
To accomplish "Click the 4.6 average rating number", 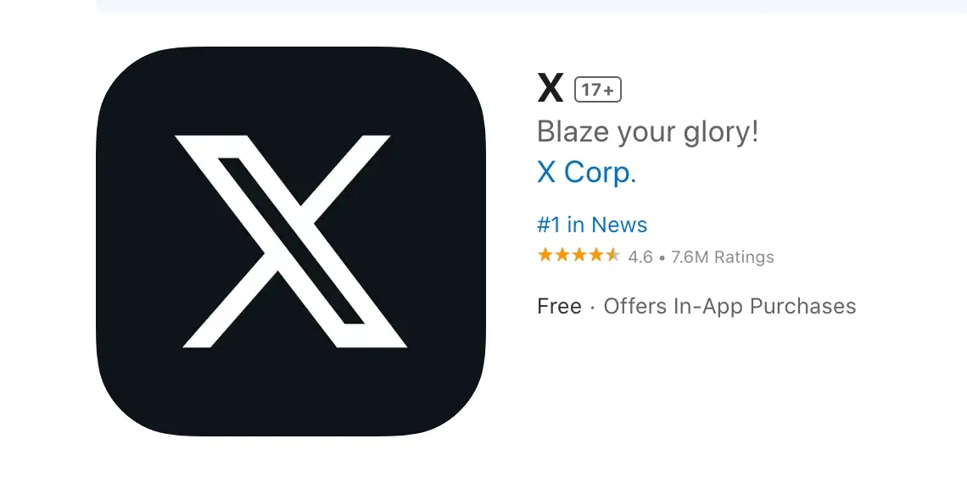I will point(640,257).
